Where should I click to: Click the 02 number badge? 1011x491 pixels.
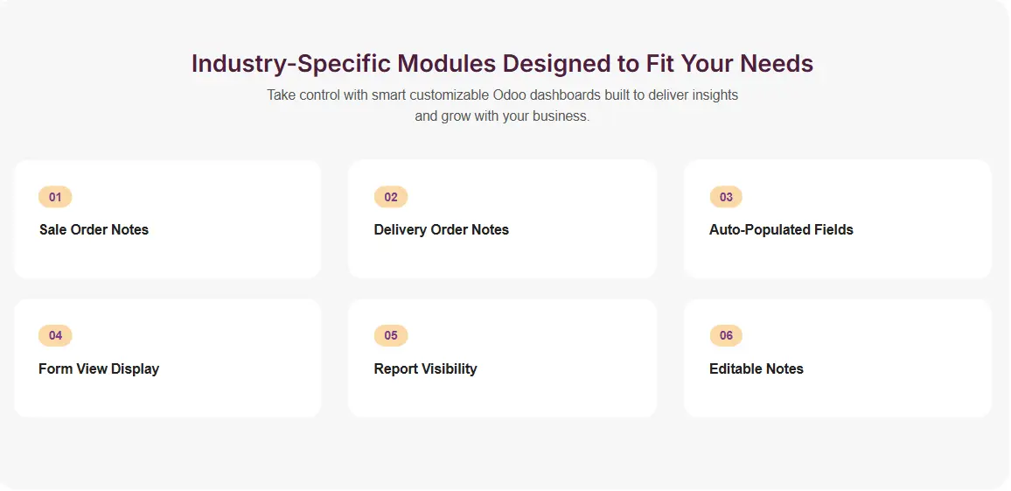[391, 197]
